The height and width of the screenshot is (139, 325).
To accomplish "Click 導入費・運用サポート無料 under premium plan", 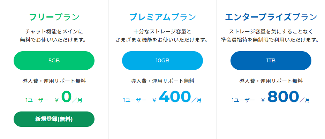I will (162, 81).
